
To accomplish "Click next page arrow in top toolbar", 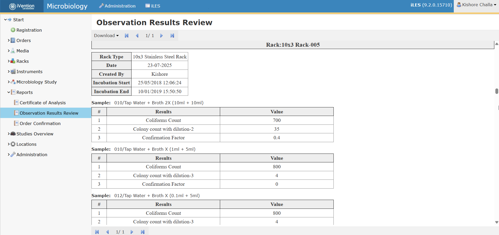I will pos(161,36).
